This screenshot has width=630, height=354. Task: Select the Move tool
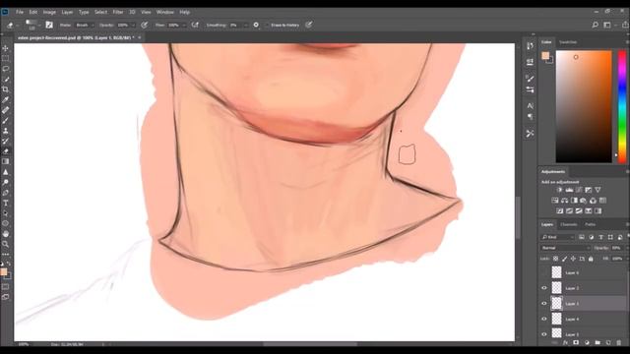click(x=6, y=48)
